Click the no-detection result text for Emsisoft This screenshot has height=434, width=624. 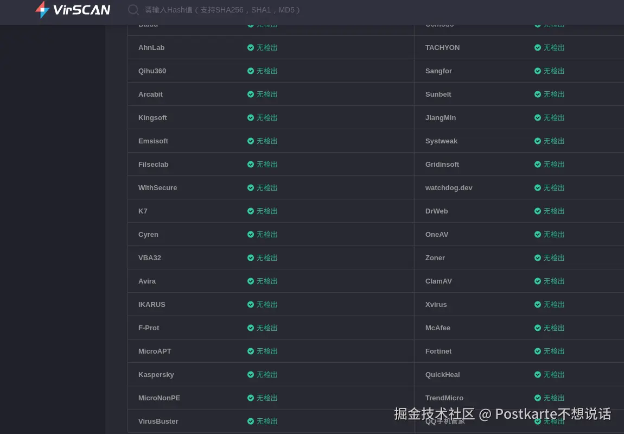coord(267,141)
